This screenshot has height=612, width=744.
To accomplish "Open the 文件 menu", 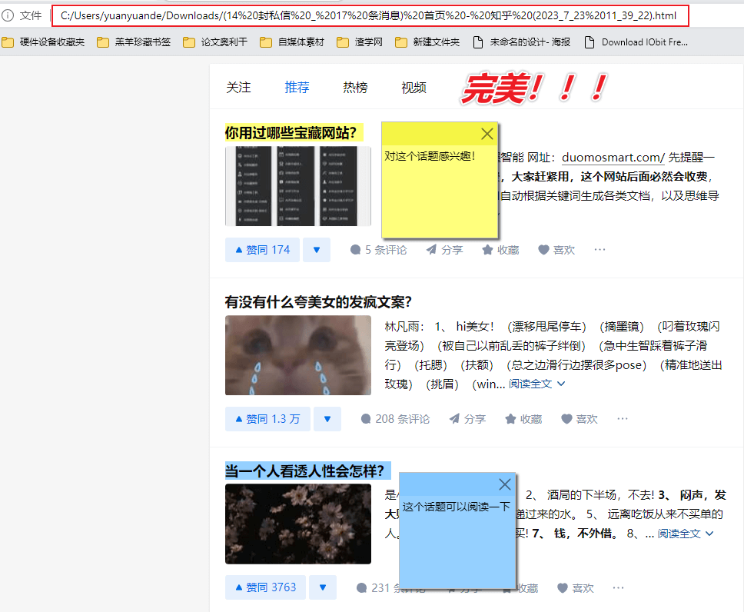I will 32,15.
